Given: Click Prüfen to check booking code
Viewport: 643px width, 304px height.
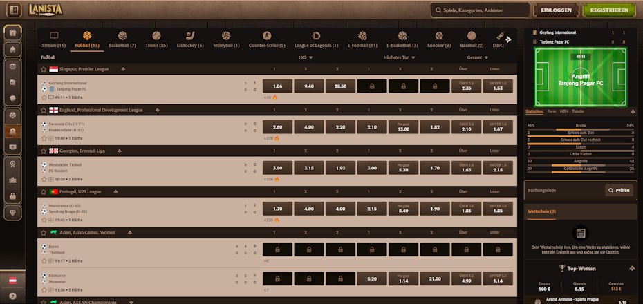Looking at the screenshot, I should pyautogui.click(x=619, y=191).
